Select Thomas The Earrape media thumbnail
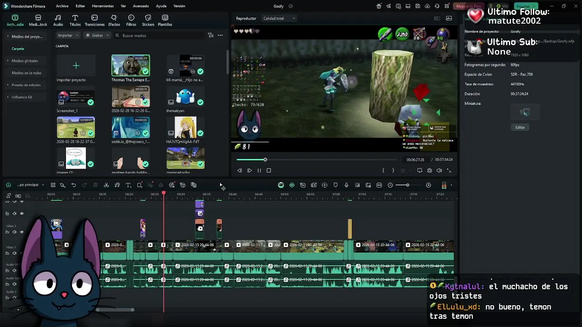 [x=130, y=65]
